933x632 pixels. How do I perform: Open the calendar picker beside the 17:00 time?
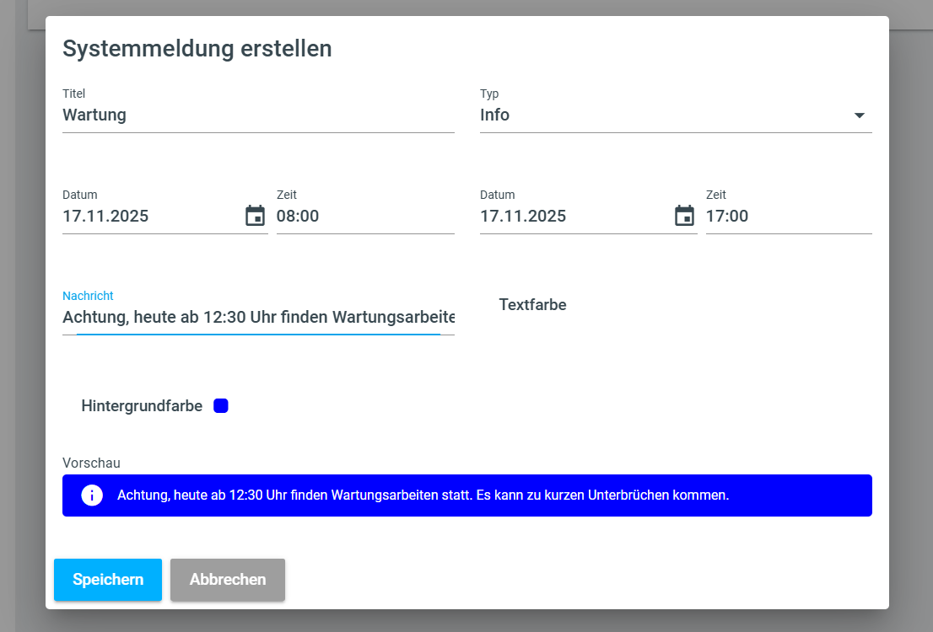click(x=684, y=216)
